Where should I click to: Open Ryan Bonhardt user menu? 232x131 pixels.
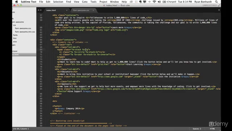click(203, 2)
